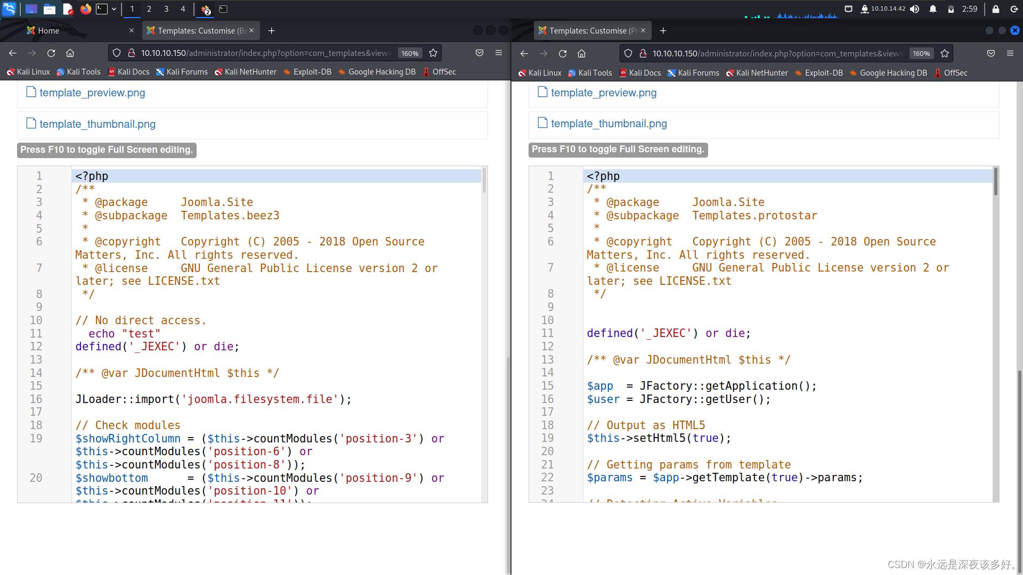Screen dimensions: 1023x575
Task: Go back in the right Firefox window
Action: point(524,54)
